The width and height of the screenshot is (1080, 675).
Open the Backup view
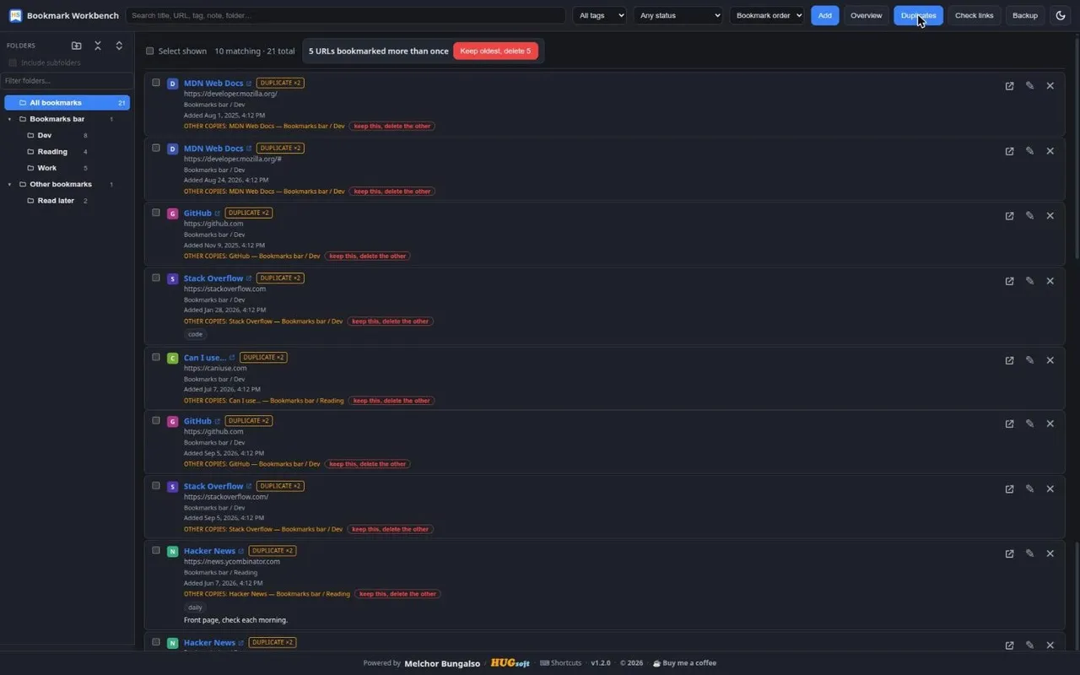click(1025, 15)
